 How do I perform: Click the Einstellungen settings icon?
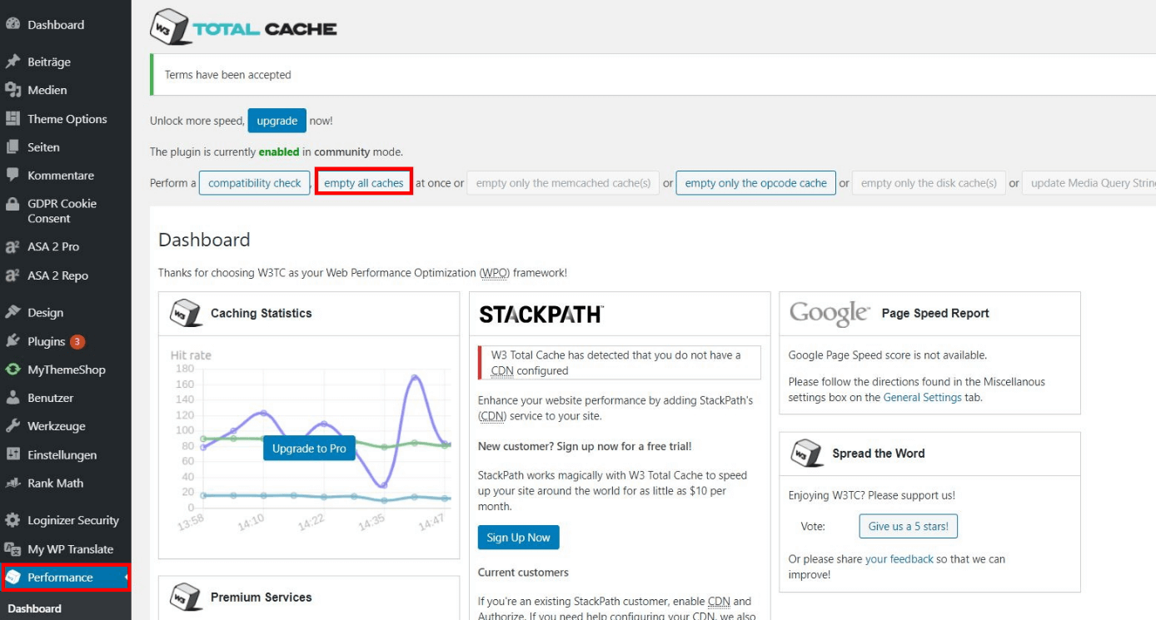pyautogui.click(x=12, y=455)
